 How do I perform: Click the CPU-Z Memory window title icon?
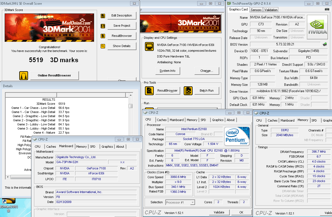[256, 113]
